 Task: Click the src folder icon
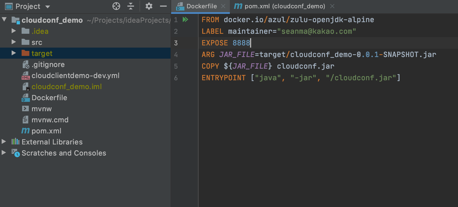click(25, 42)
